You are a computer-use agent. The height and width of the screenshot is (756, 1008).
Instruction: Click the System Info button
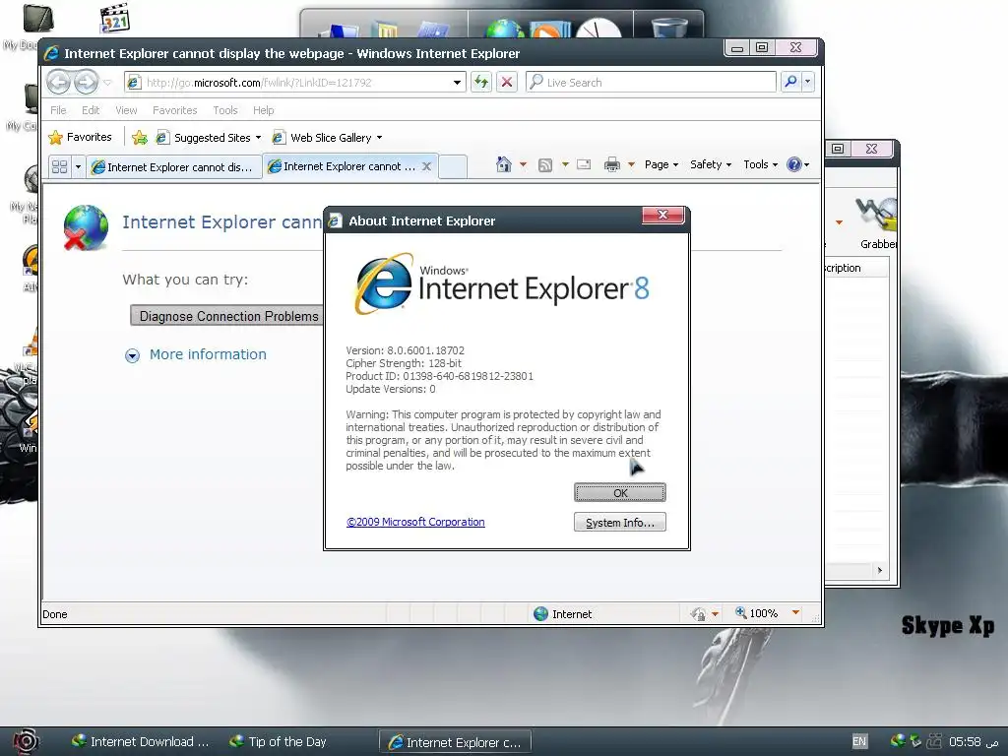point(620,522)
